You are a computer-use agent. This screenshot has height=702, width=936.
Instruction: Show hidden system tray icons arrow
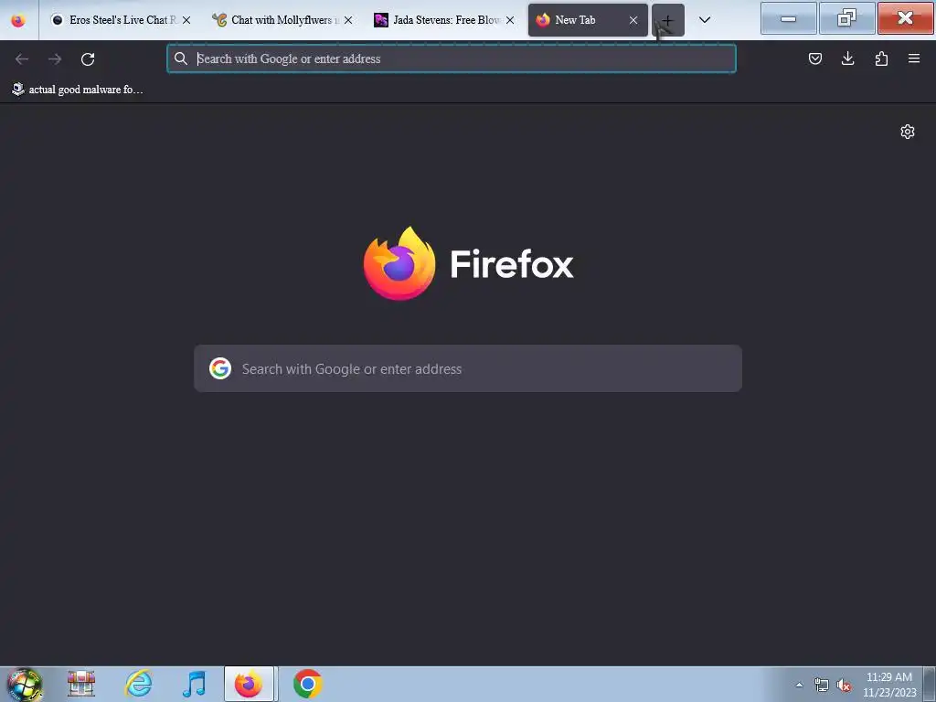[x=799, y=685]
